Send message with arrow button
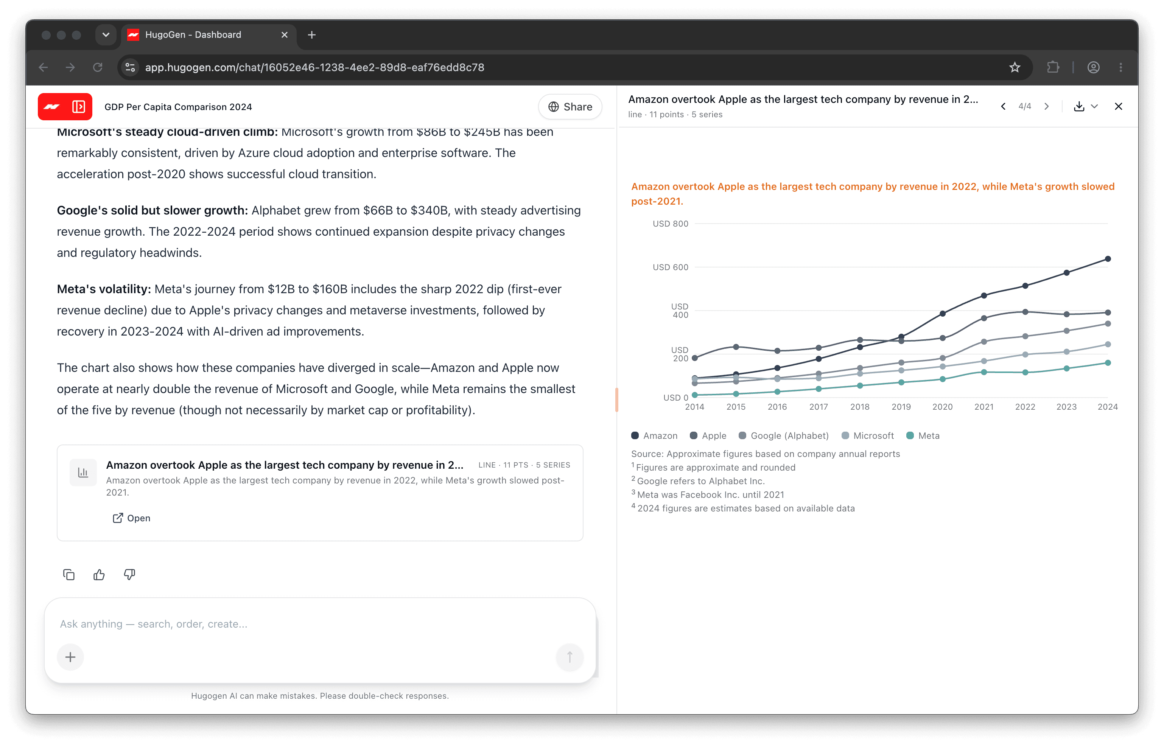Image resolution: width=1164 pixels, height=746 pixels. (570, 657)
